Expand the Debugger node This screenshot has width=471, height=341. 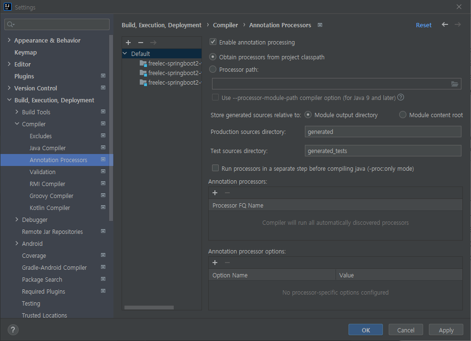(x=17, y=220)
